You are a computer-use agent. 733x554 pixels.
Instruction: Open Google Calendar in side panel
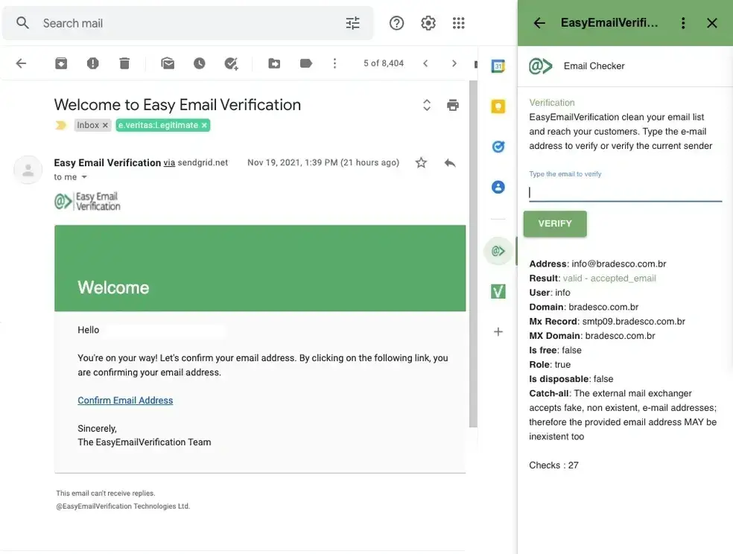coord(498,66)
